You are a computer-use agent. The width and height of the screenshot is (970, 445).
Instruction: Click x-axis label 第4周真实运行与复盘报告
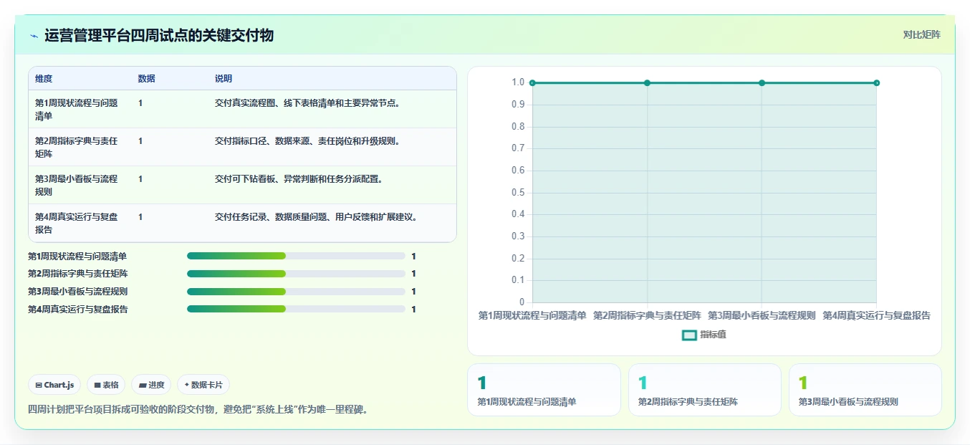click(876, 315)
